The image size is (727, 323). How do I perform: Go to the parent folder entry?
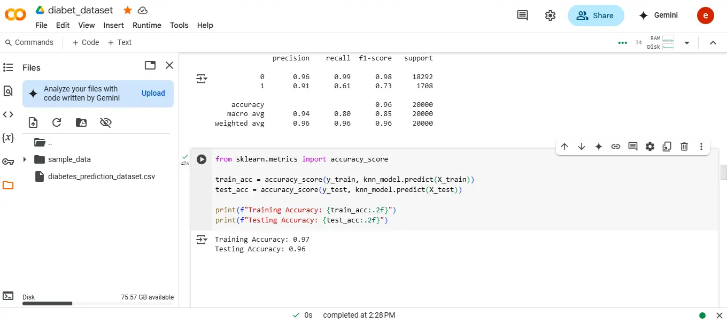coord(43,142)
